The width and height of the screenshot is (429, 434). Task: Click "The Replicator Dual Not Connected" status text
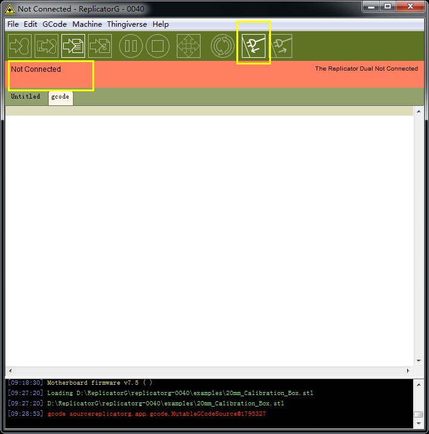[366, 69]
